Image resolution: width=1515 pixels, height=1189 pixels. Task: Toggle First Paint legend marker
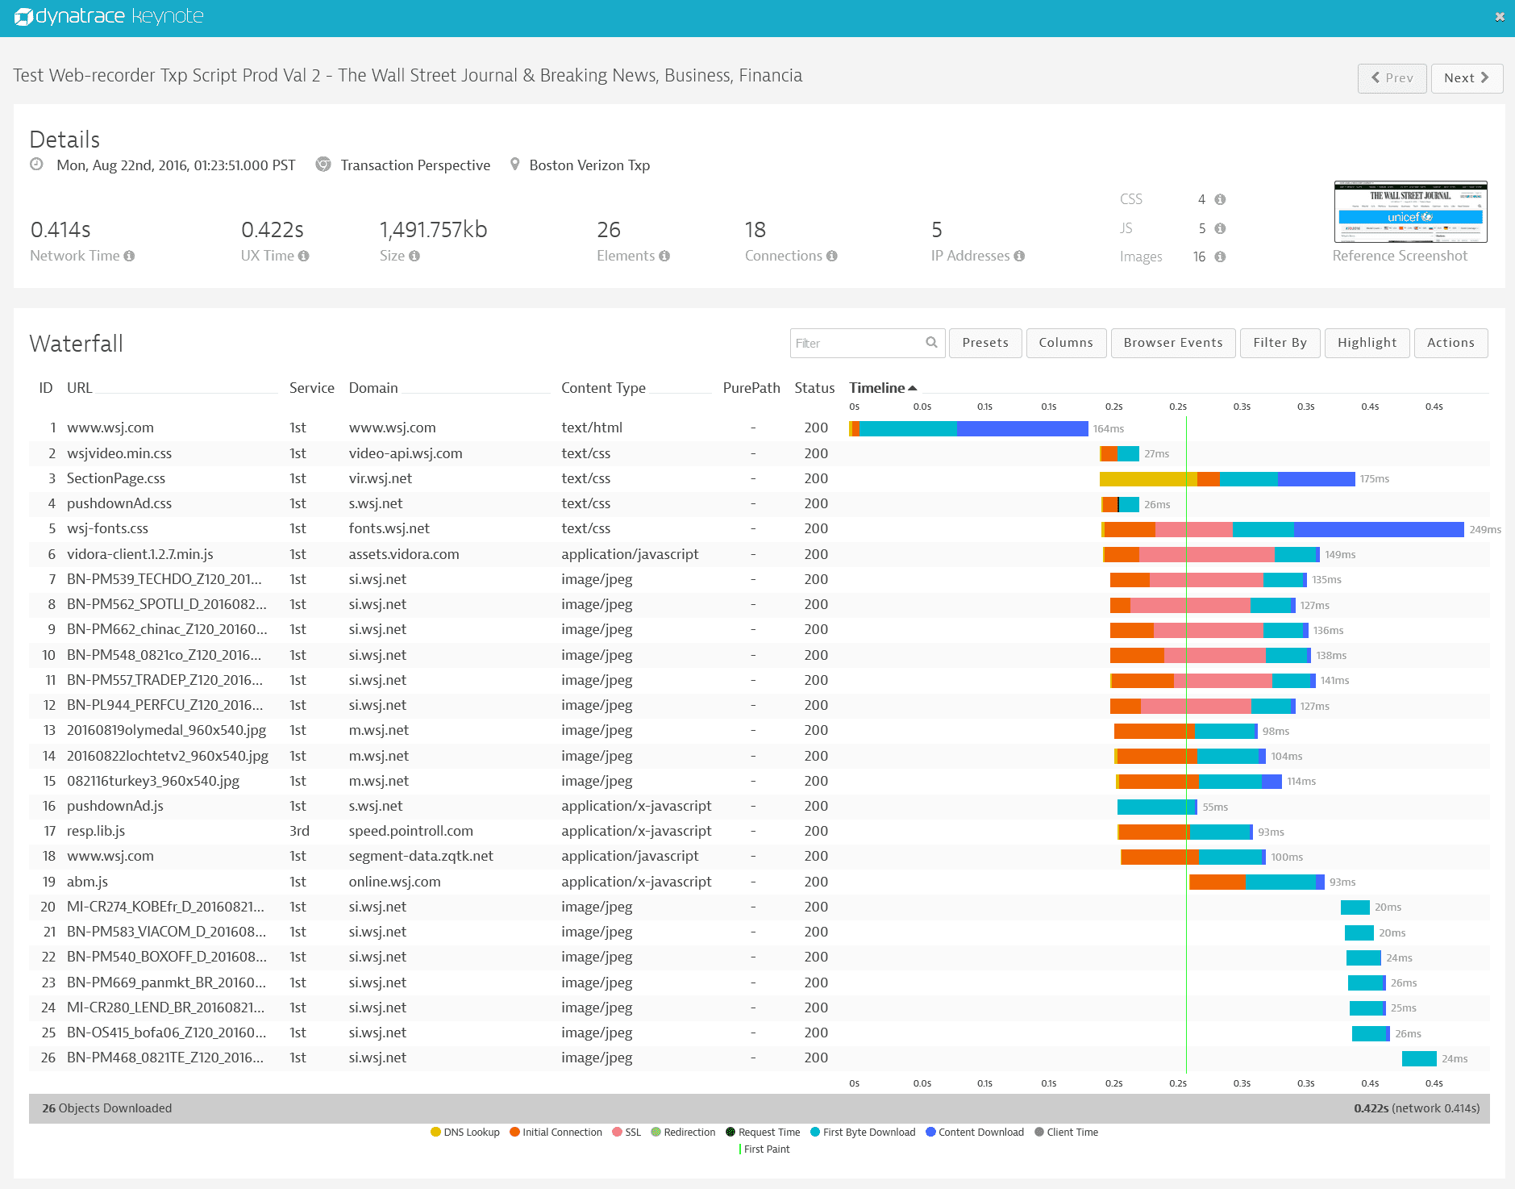[x=740, y=1149]
